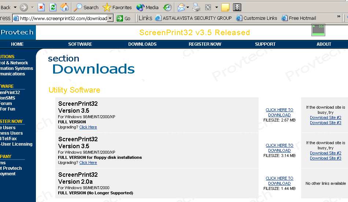Click Upgrading Click Here under full version
Image resolution: width=348 pixels, height=202 pixels.
point(88,127)
